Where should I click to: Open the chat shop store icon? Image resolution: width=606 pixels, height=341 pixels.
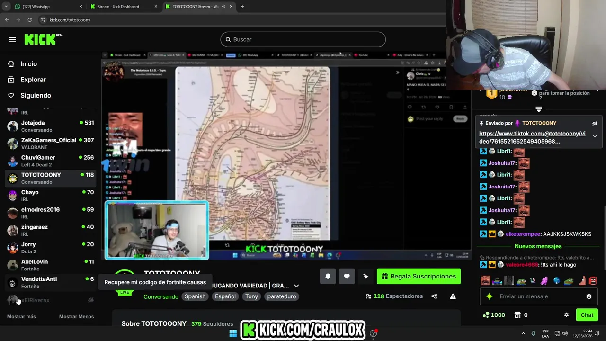(x=517, y=315)
